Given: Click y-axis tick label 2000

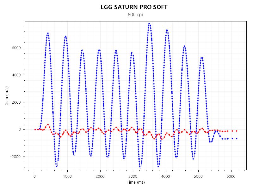Looking at the screenshot, I should (16, 102).
